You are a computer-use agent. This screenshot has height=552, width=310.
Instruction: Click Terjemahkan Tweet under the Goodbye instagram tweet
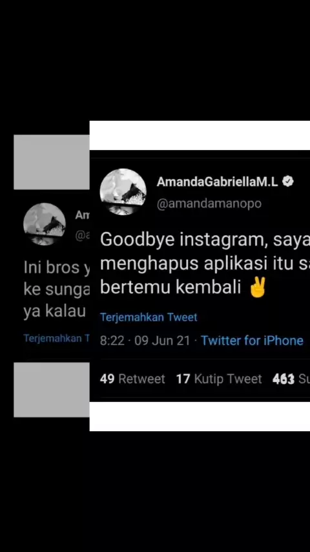point(149,317)
